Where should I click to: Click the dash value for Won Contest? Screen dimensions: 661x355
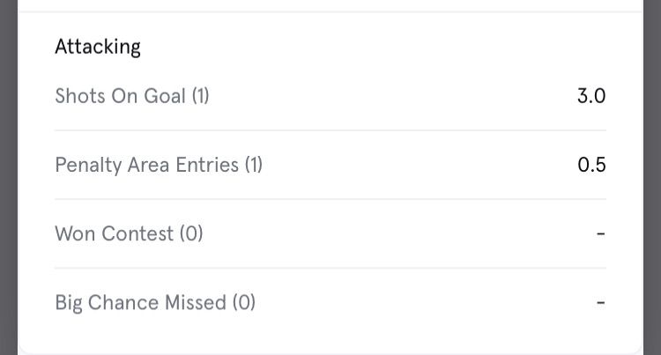tap(600, 233)
